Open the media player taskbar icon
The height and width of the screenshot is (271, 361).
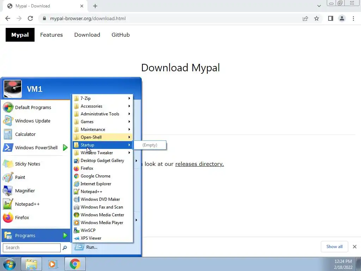53,264
